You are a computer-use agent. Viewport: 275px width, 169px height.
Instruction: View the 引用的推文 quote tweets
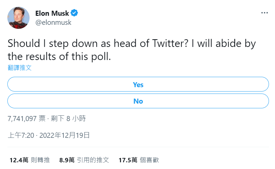[93, 160]
